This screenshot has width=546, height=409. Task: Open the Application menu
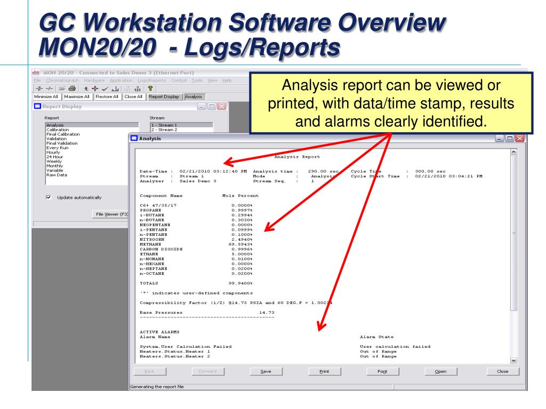[121, 80]
